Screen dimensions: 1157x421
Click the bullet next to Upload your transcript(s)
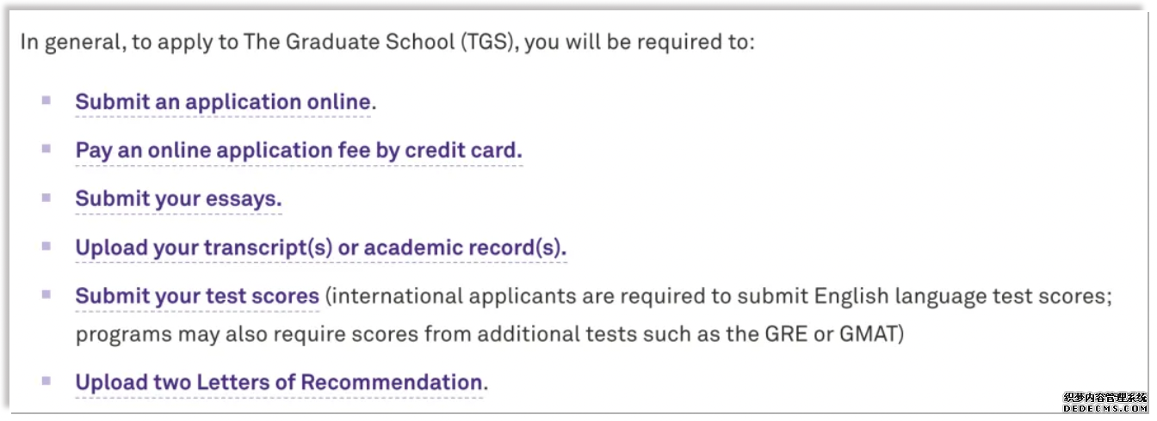coord(46,247)
